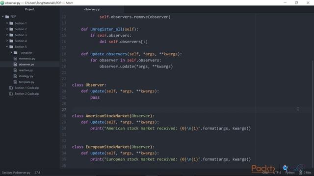The width and height of the screenshot is (314, 176).
Task: Select the Section 3 folder label
Action: (x=21, y=35)
